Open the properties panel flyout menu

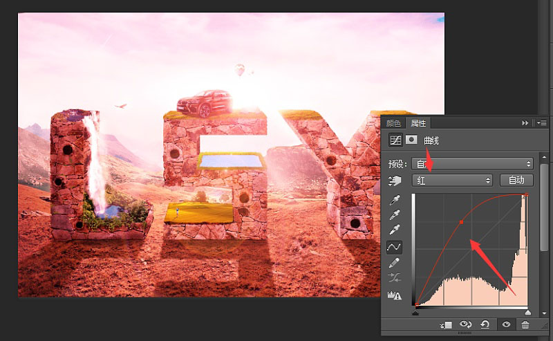(x=541, y=123)
